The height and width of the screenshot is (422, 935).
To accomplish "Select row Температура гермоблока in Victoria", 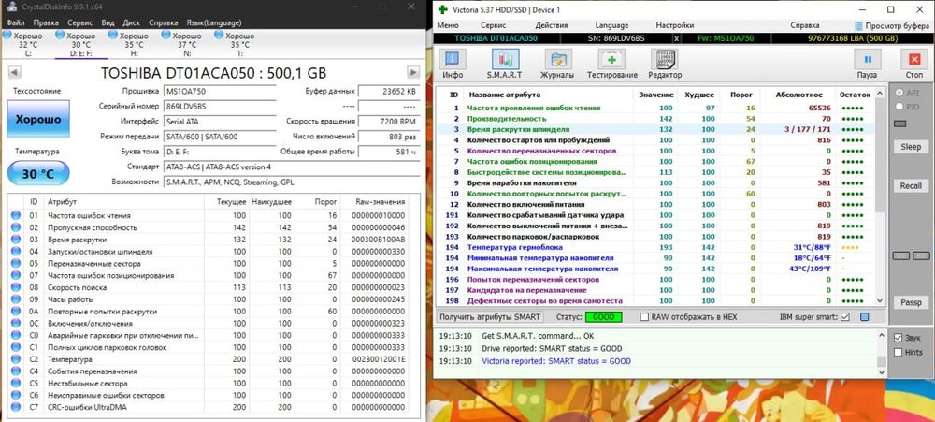I will click(654, 247).
